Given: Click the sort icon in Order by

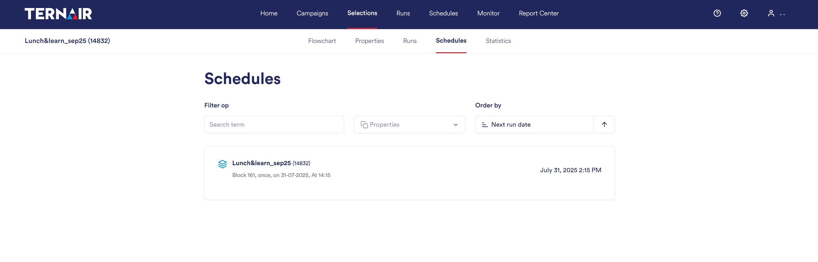Looking at the screenshot, I should coord(485,125).
